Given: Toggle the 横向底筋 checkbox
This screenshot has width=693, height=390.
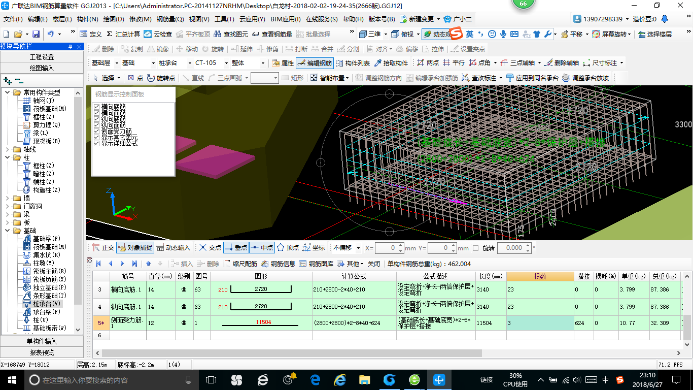Looking at the screenshot, I should click(x=97, y=107).
